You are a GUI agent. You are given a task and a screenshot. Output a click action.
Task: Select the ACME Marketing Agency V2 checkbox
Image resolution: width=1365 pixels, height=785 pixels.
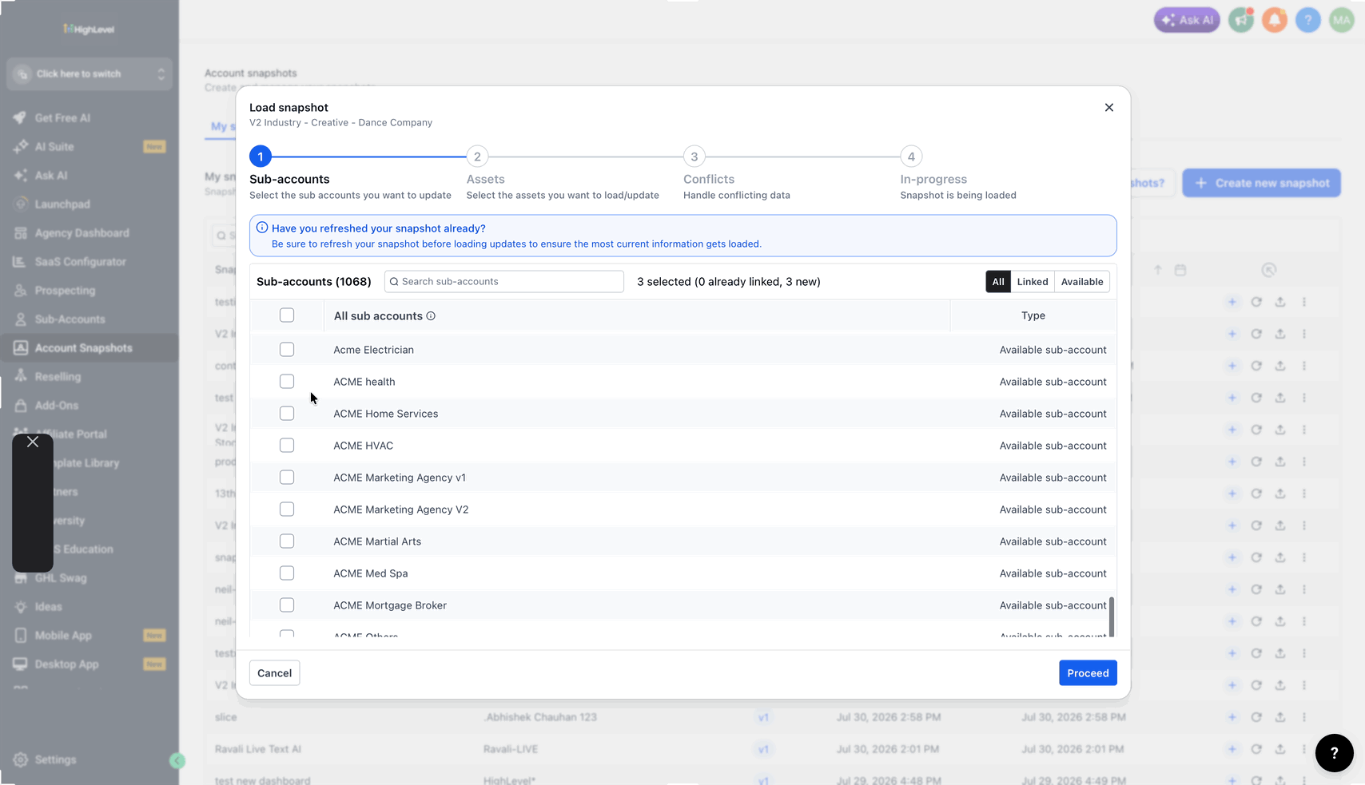click(287, 509)
